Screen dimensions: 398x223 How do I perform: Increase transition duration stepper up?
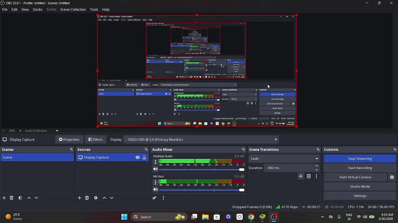click(x=317, y=166)
